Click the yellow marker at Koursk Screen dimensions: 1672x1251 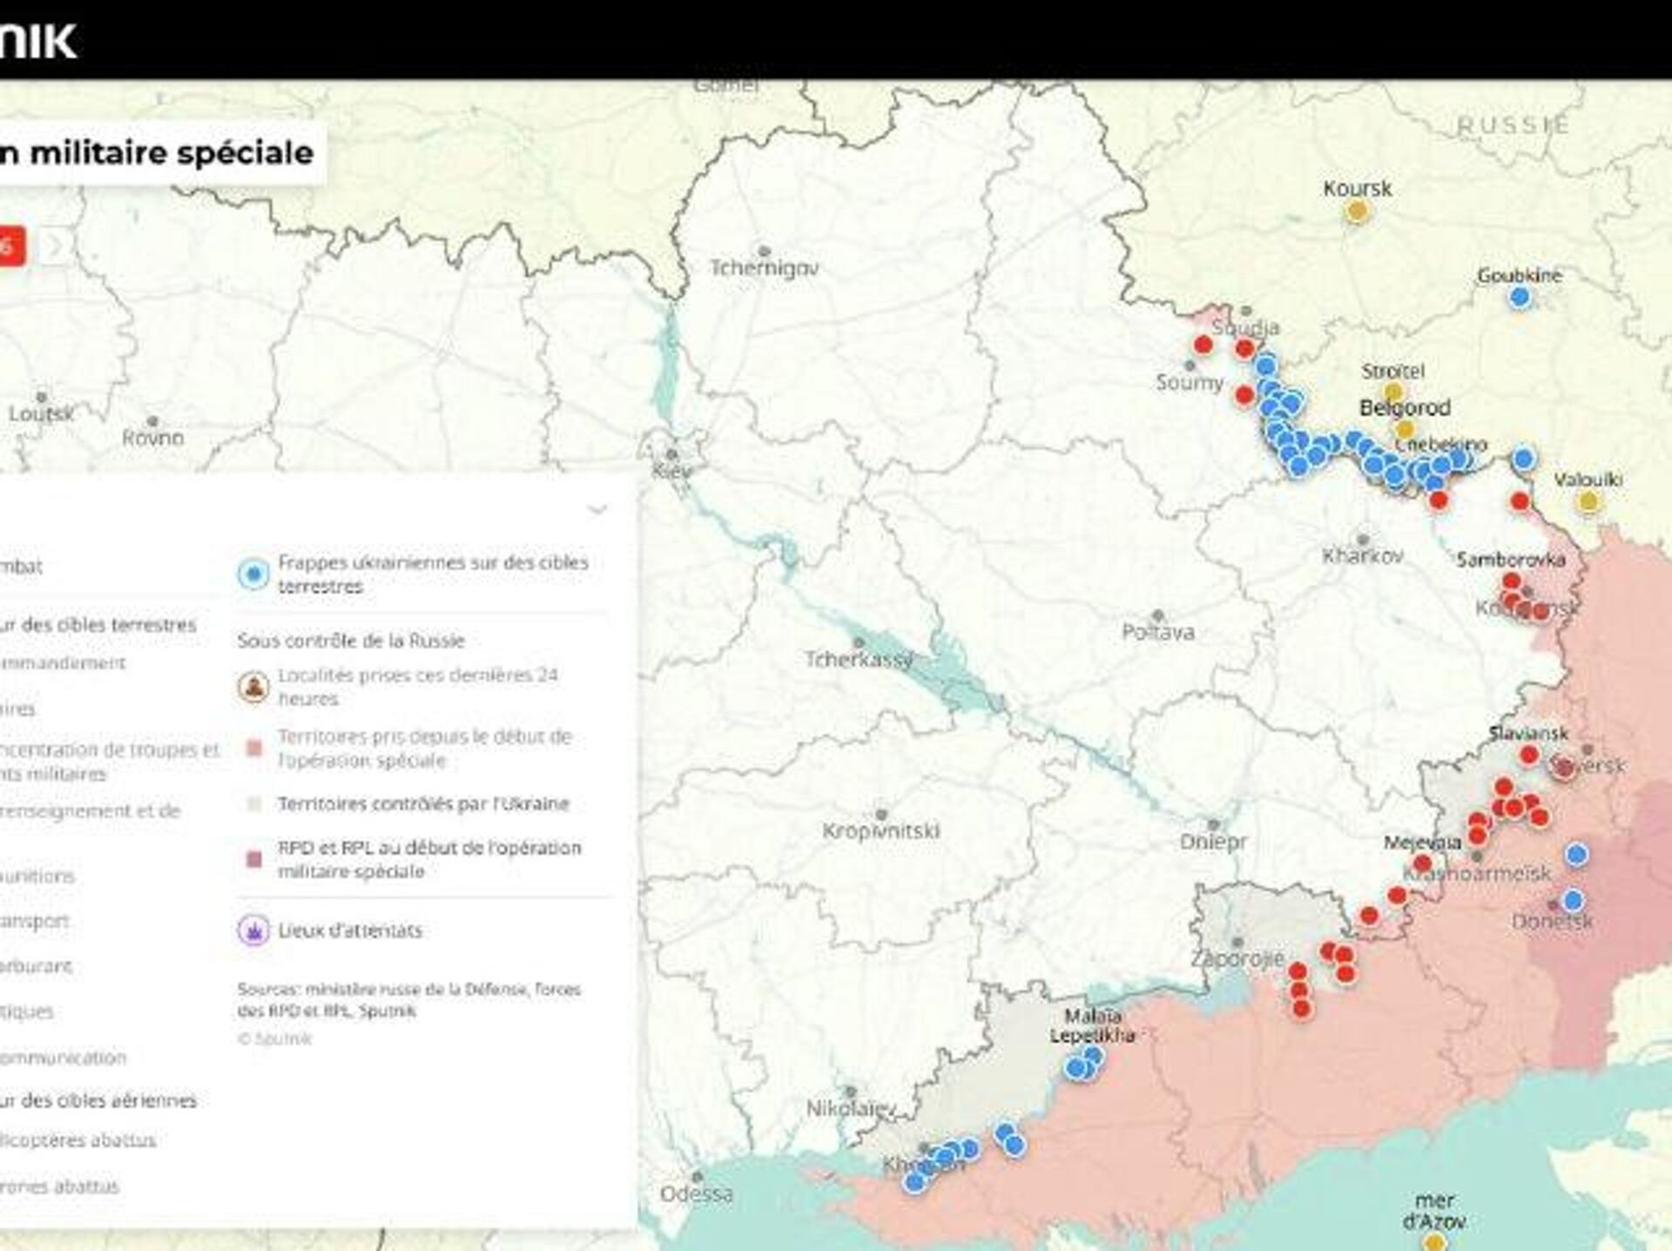click(1357, 211)
